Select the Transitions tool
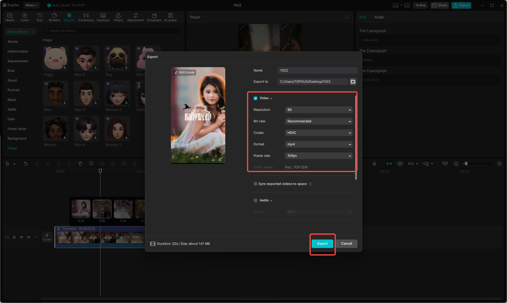The image size is (507, 303). coord(86,17)
